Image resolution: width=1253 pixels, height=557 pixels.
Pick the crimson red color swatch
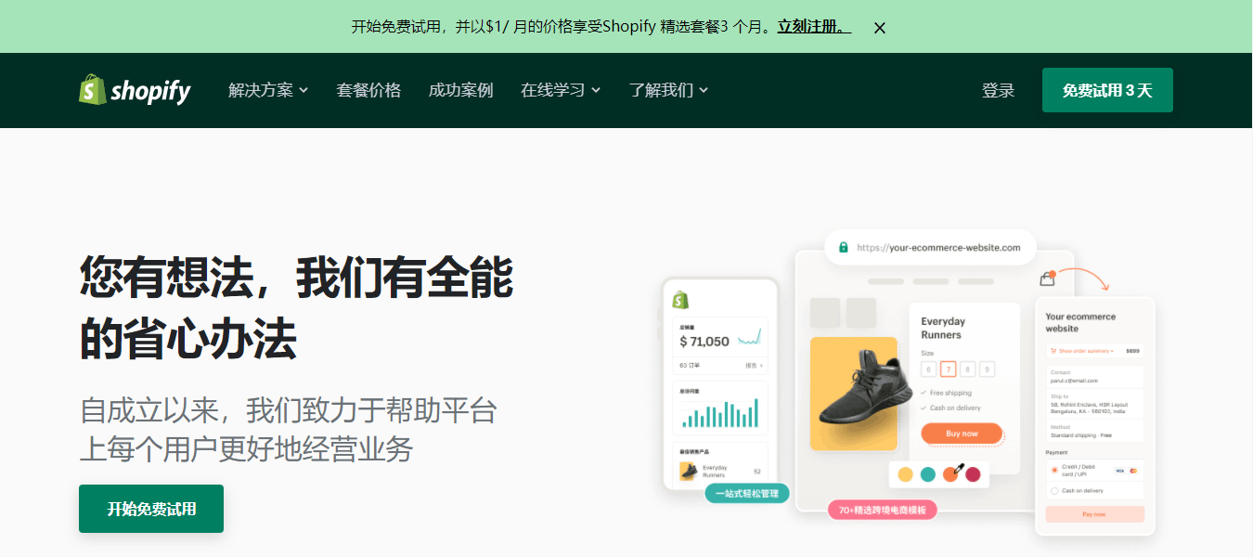coord(973,474)
